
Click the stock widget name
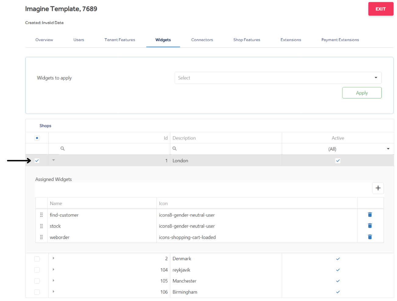(55, 226)
